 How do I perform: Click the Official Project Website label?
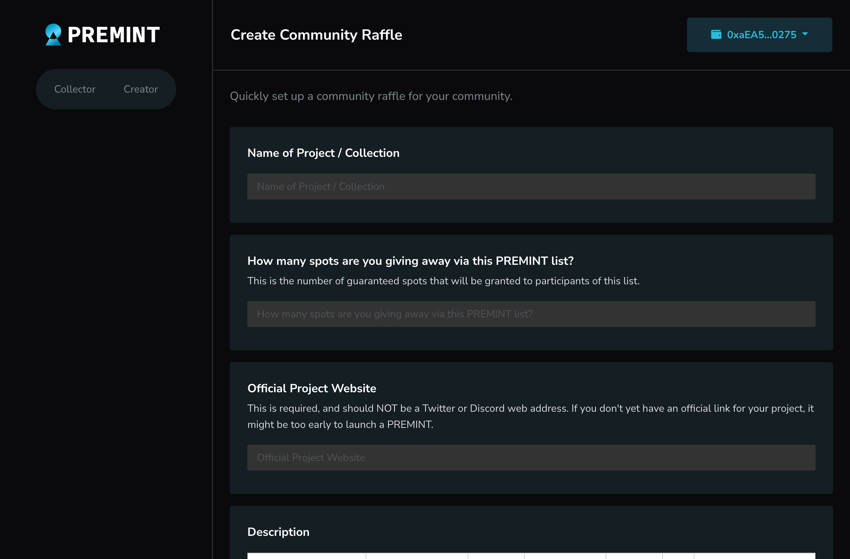312,388
